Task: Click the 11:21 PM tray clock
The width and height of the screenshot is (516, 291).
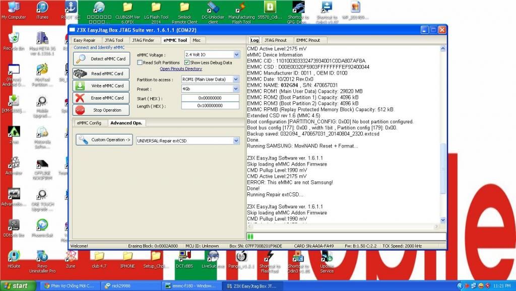Action: tap(502, 286)
